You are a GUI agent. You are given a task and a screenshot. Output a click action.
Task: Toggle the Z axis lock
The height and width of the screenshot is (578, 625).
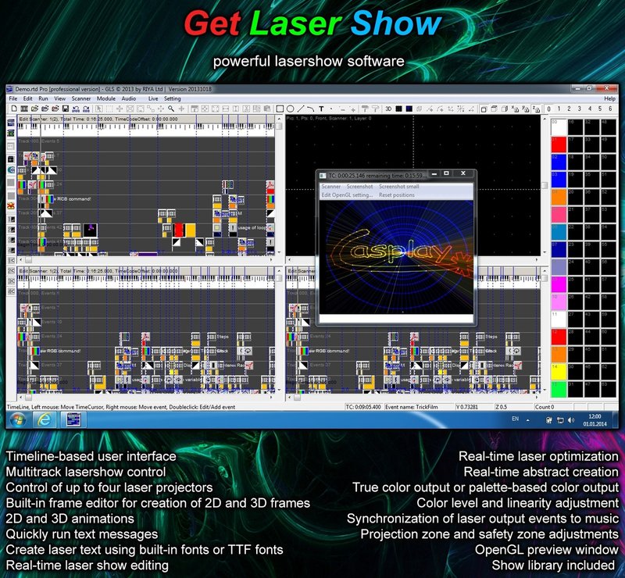tap(537, 109)
